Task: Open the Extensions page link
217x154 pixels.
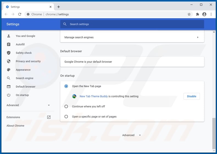Action: pos(13,117)
